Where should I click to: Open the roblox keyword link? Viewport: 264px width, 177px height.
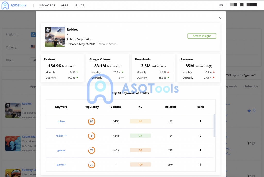coord(61,121)
